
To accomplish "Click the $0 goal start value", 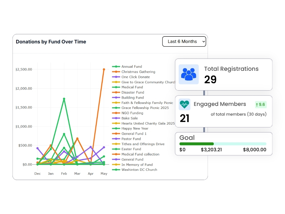I will click(182, 150).
